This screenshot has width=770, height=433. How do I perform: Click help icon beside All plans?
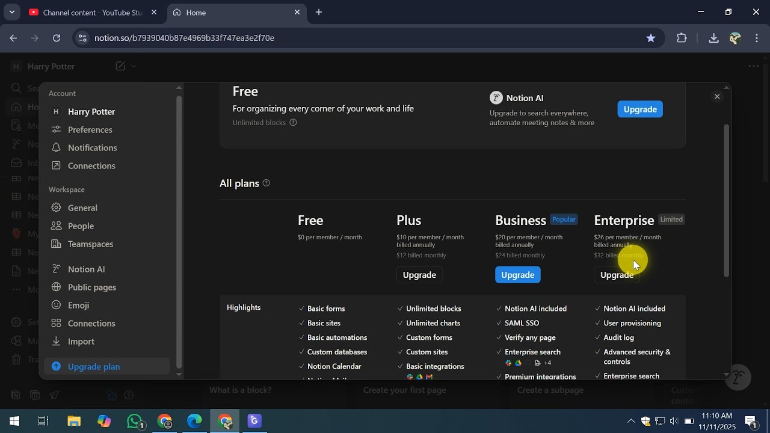click(266, 183)
